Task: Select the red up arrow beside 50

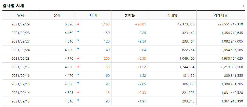Action: 78,67
